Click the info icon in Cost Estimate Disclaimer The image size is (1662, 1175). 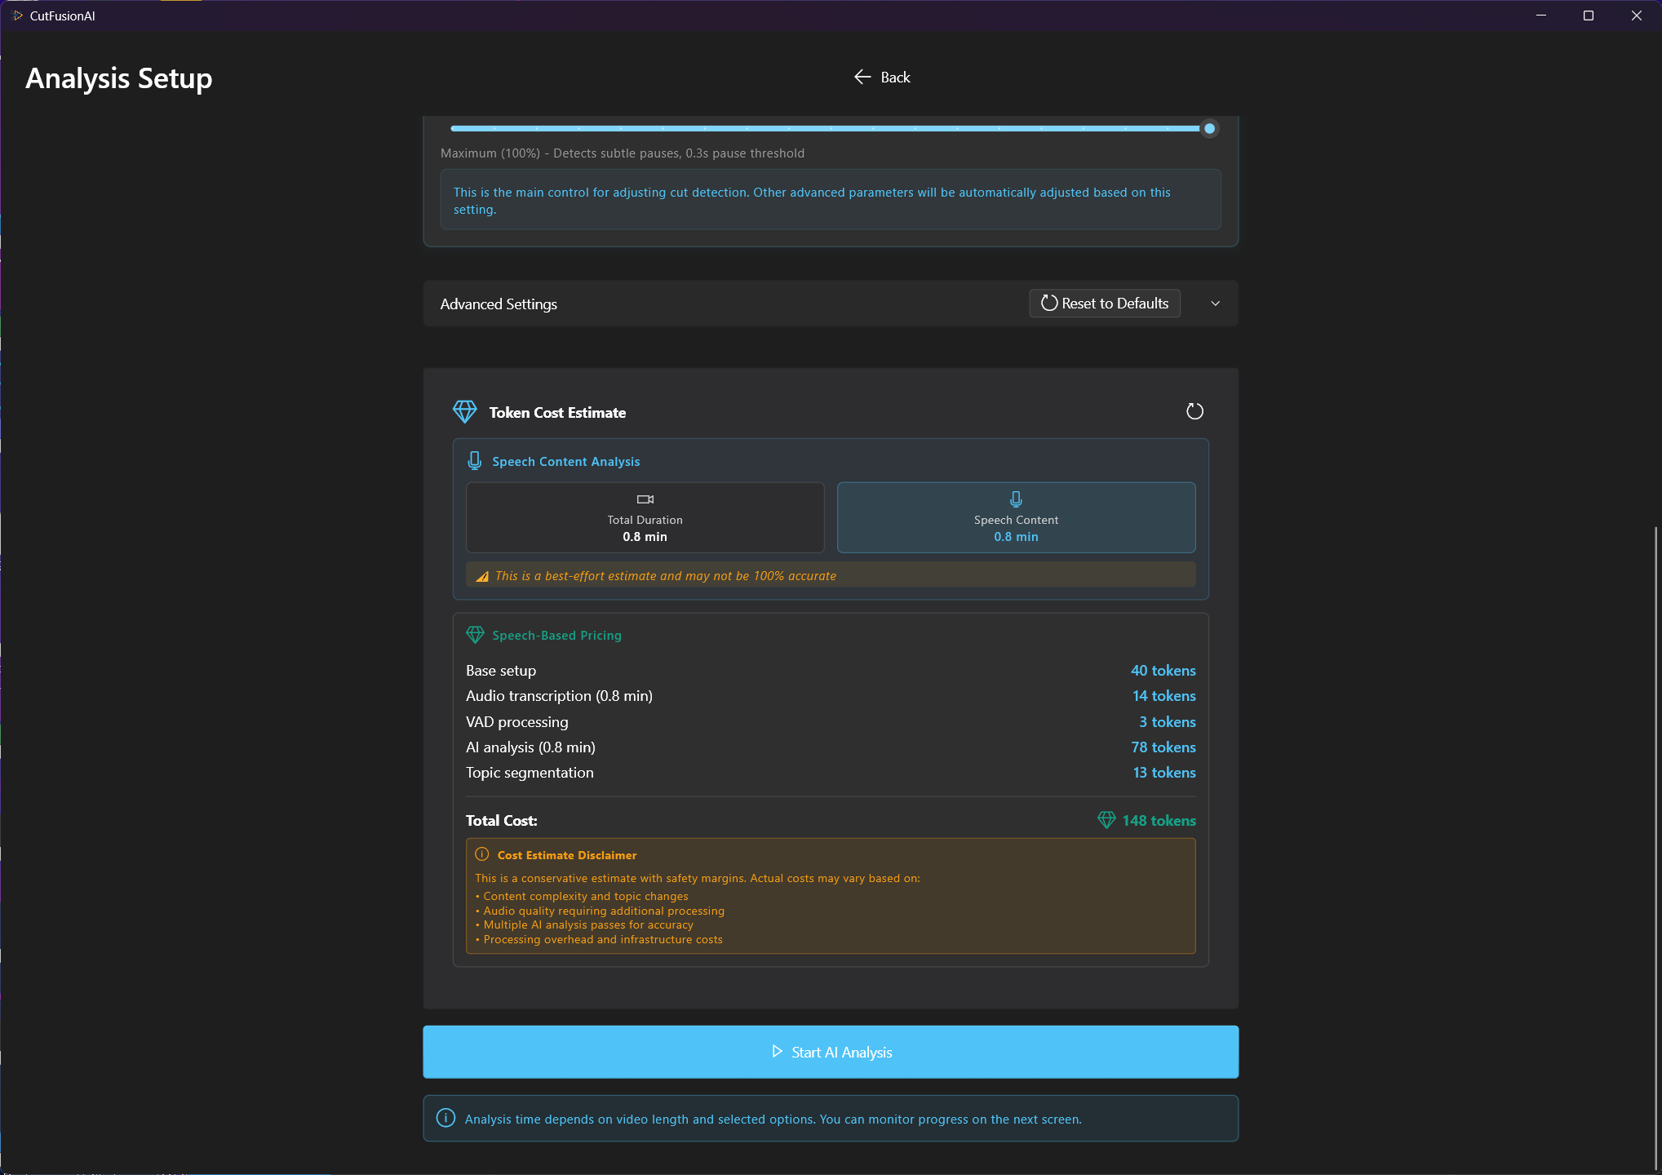[x=481, y=854]
